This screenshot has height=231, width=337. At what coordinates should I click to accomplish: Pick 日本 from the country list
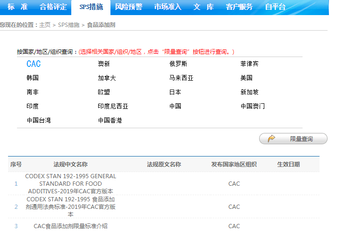(175, 92)
